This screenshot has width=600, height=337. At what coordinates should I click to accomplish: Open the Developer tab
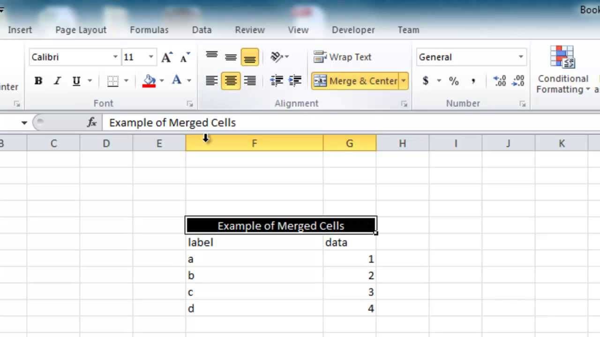pos(353,29)
